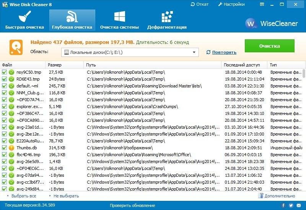Click green status icon of NNM_Club.g... row

11,93
